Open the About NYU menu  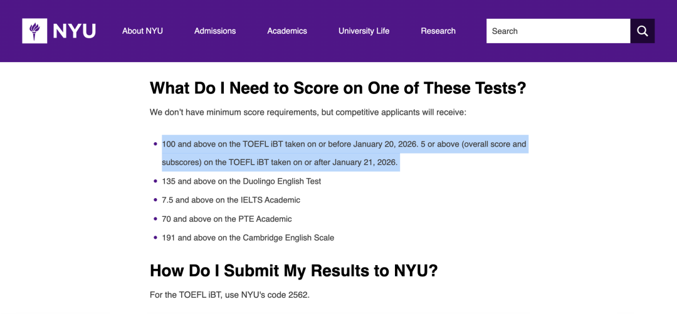[142, 31]
